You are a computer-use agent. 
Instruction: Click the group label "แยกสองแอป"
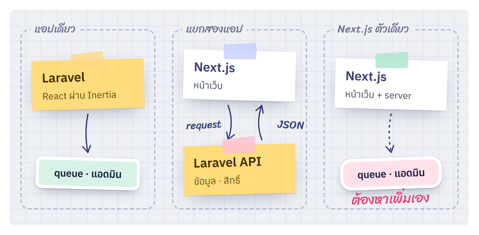click(214, 29)
